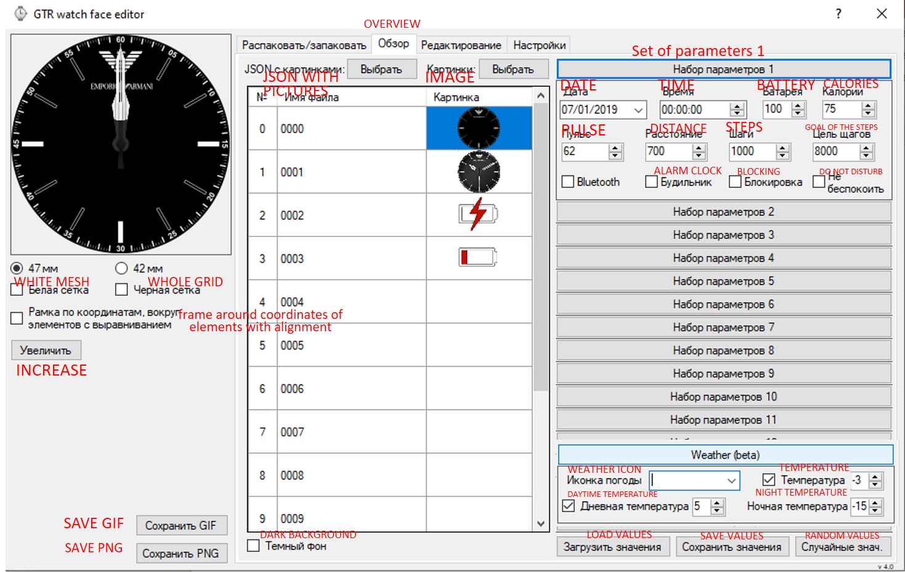Switch to the Обзор tab

[394, 43]
